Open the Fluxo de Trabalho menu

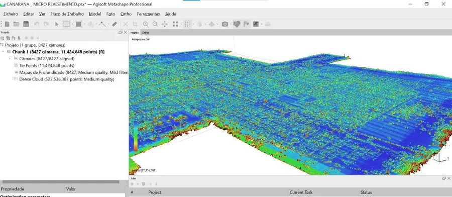[67, 14]
